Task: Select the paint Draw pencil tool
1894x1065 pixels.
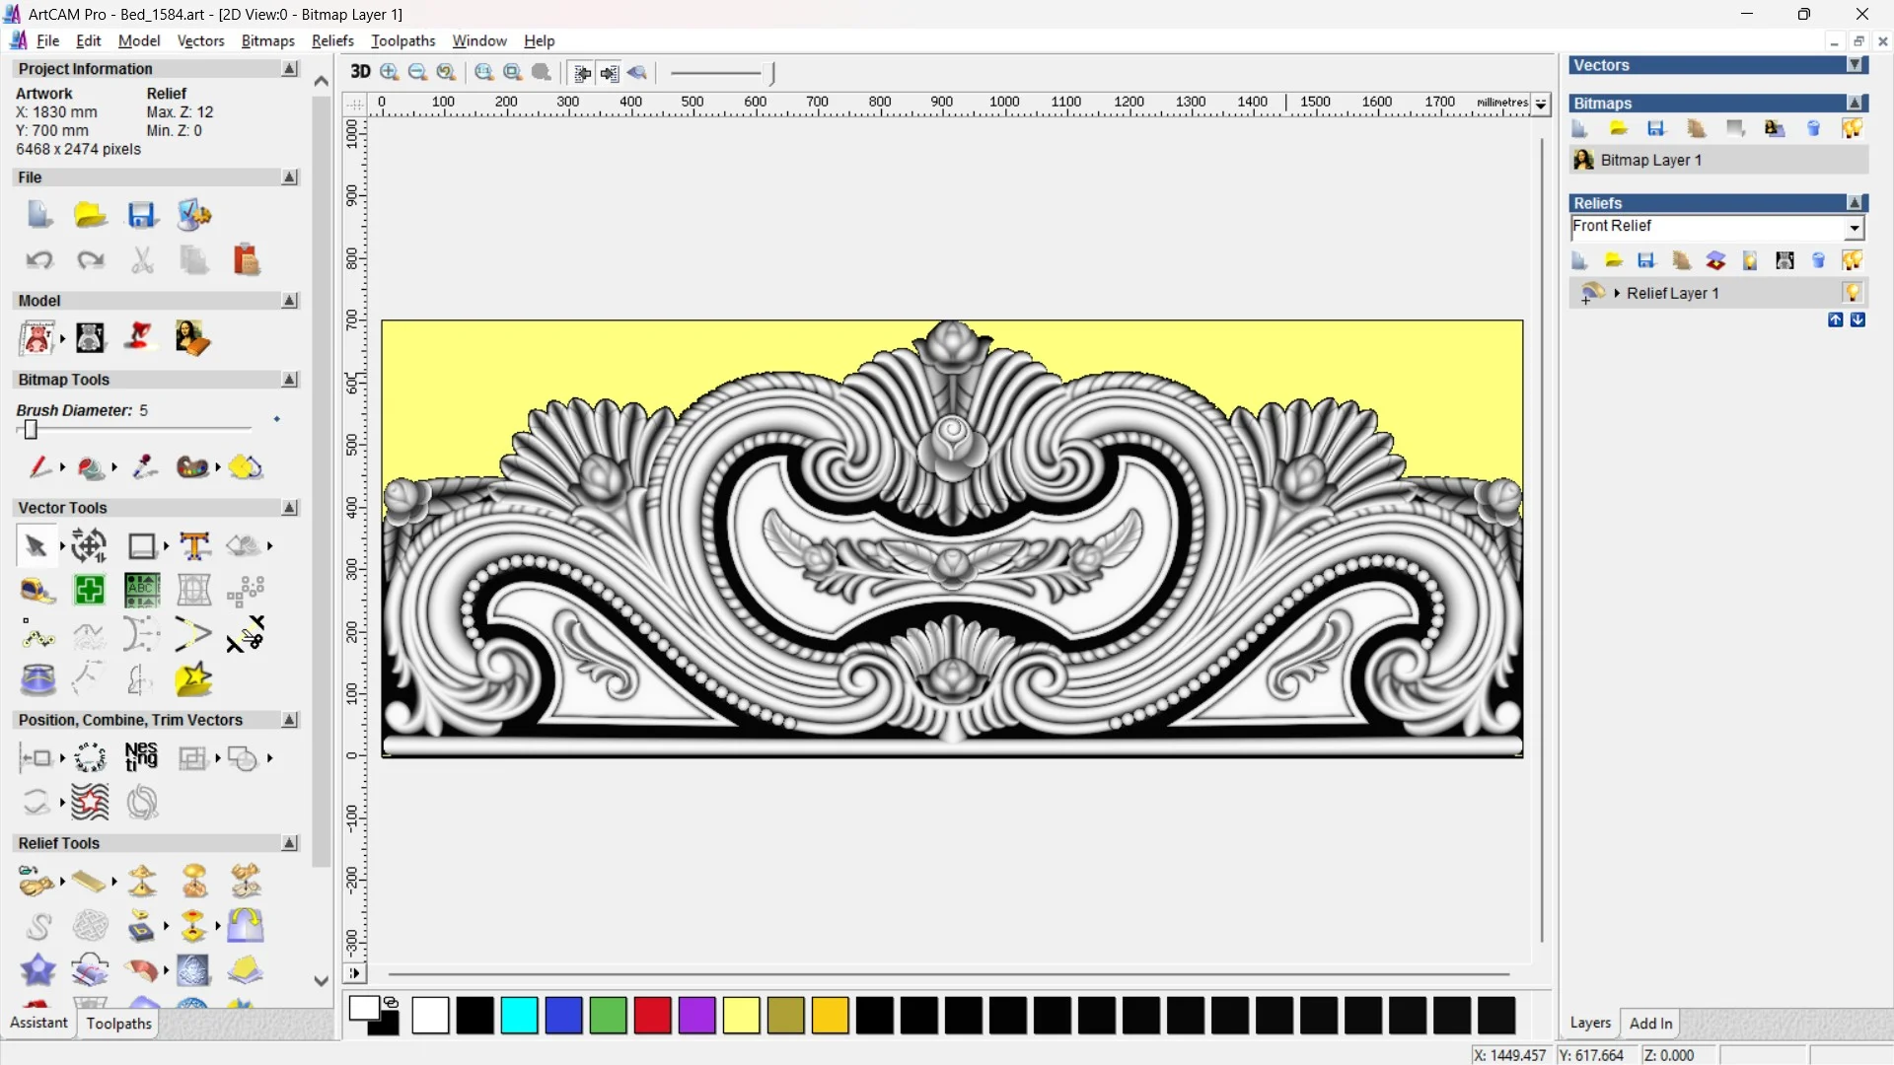Action: (x=39, y=466)
